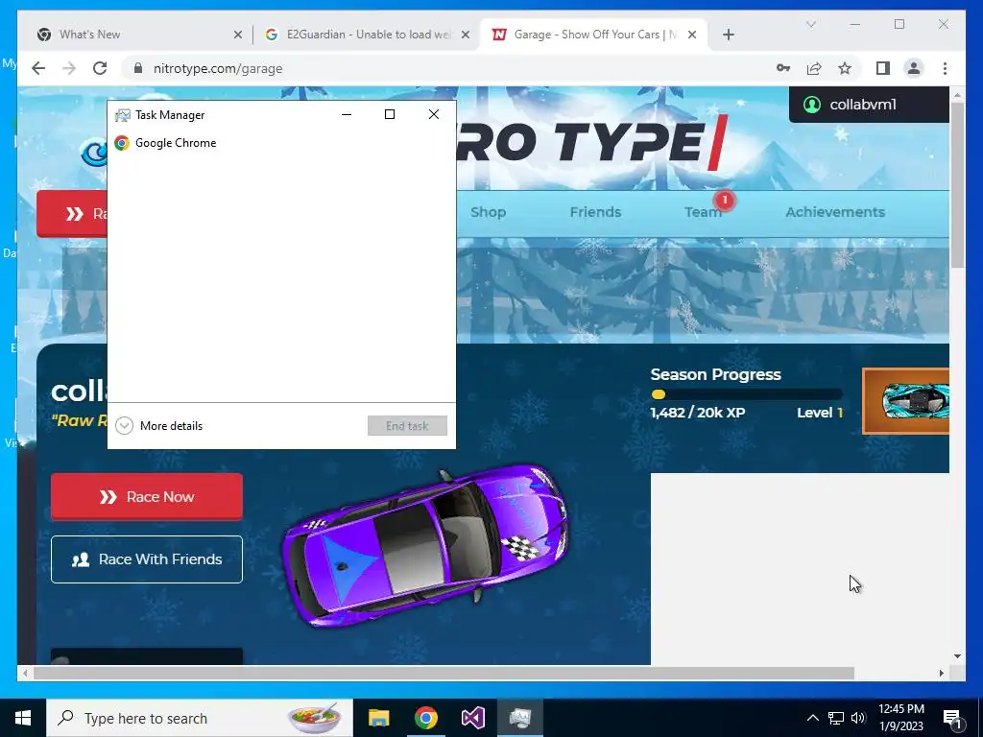
Task: Bookmark this page with star icon
Action: click(845, 68)
